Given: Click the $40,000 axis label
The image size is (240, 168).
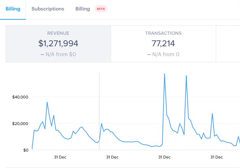Looking at the screenshot, I should pos(20,97).
